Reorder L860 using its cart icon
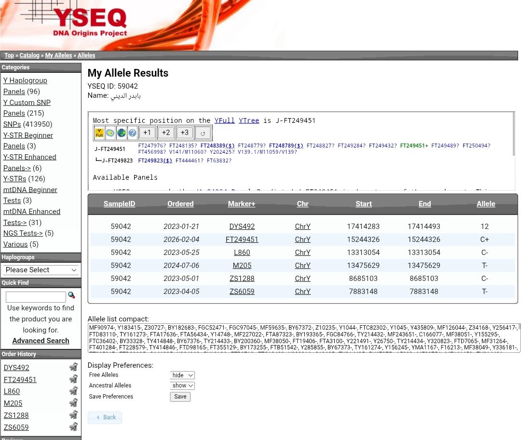The height and width of the screenshot is (440, 521). (73, 391)
